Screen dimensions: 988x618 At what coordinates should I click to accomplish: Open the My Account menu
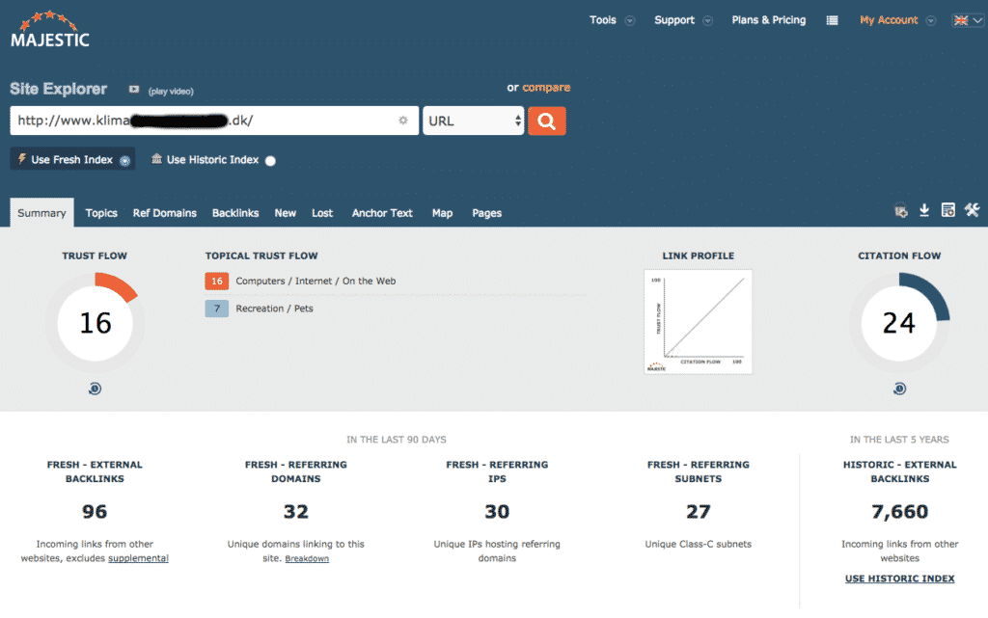pyautogui.click(x=889, y=20)
